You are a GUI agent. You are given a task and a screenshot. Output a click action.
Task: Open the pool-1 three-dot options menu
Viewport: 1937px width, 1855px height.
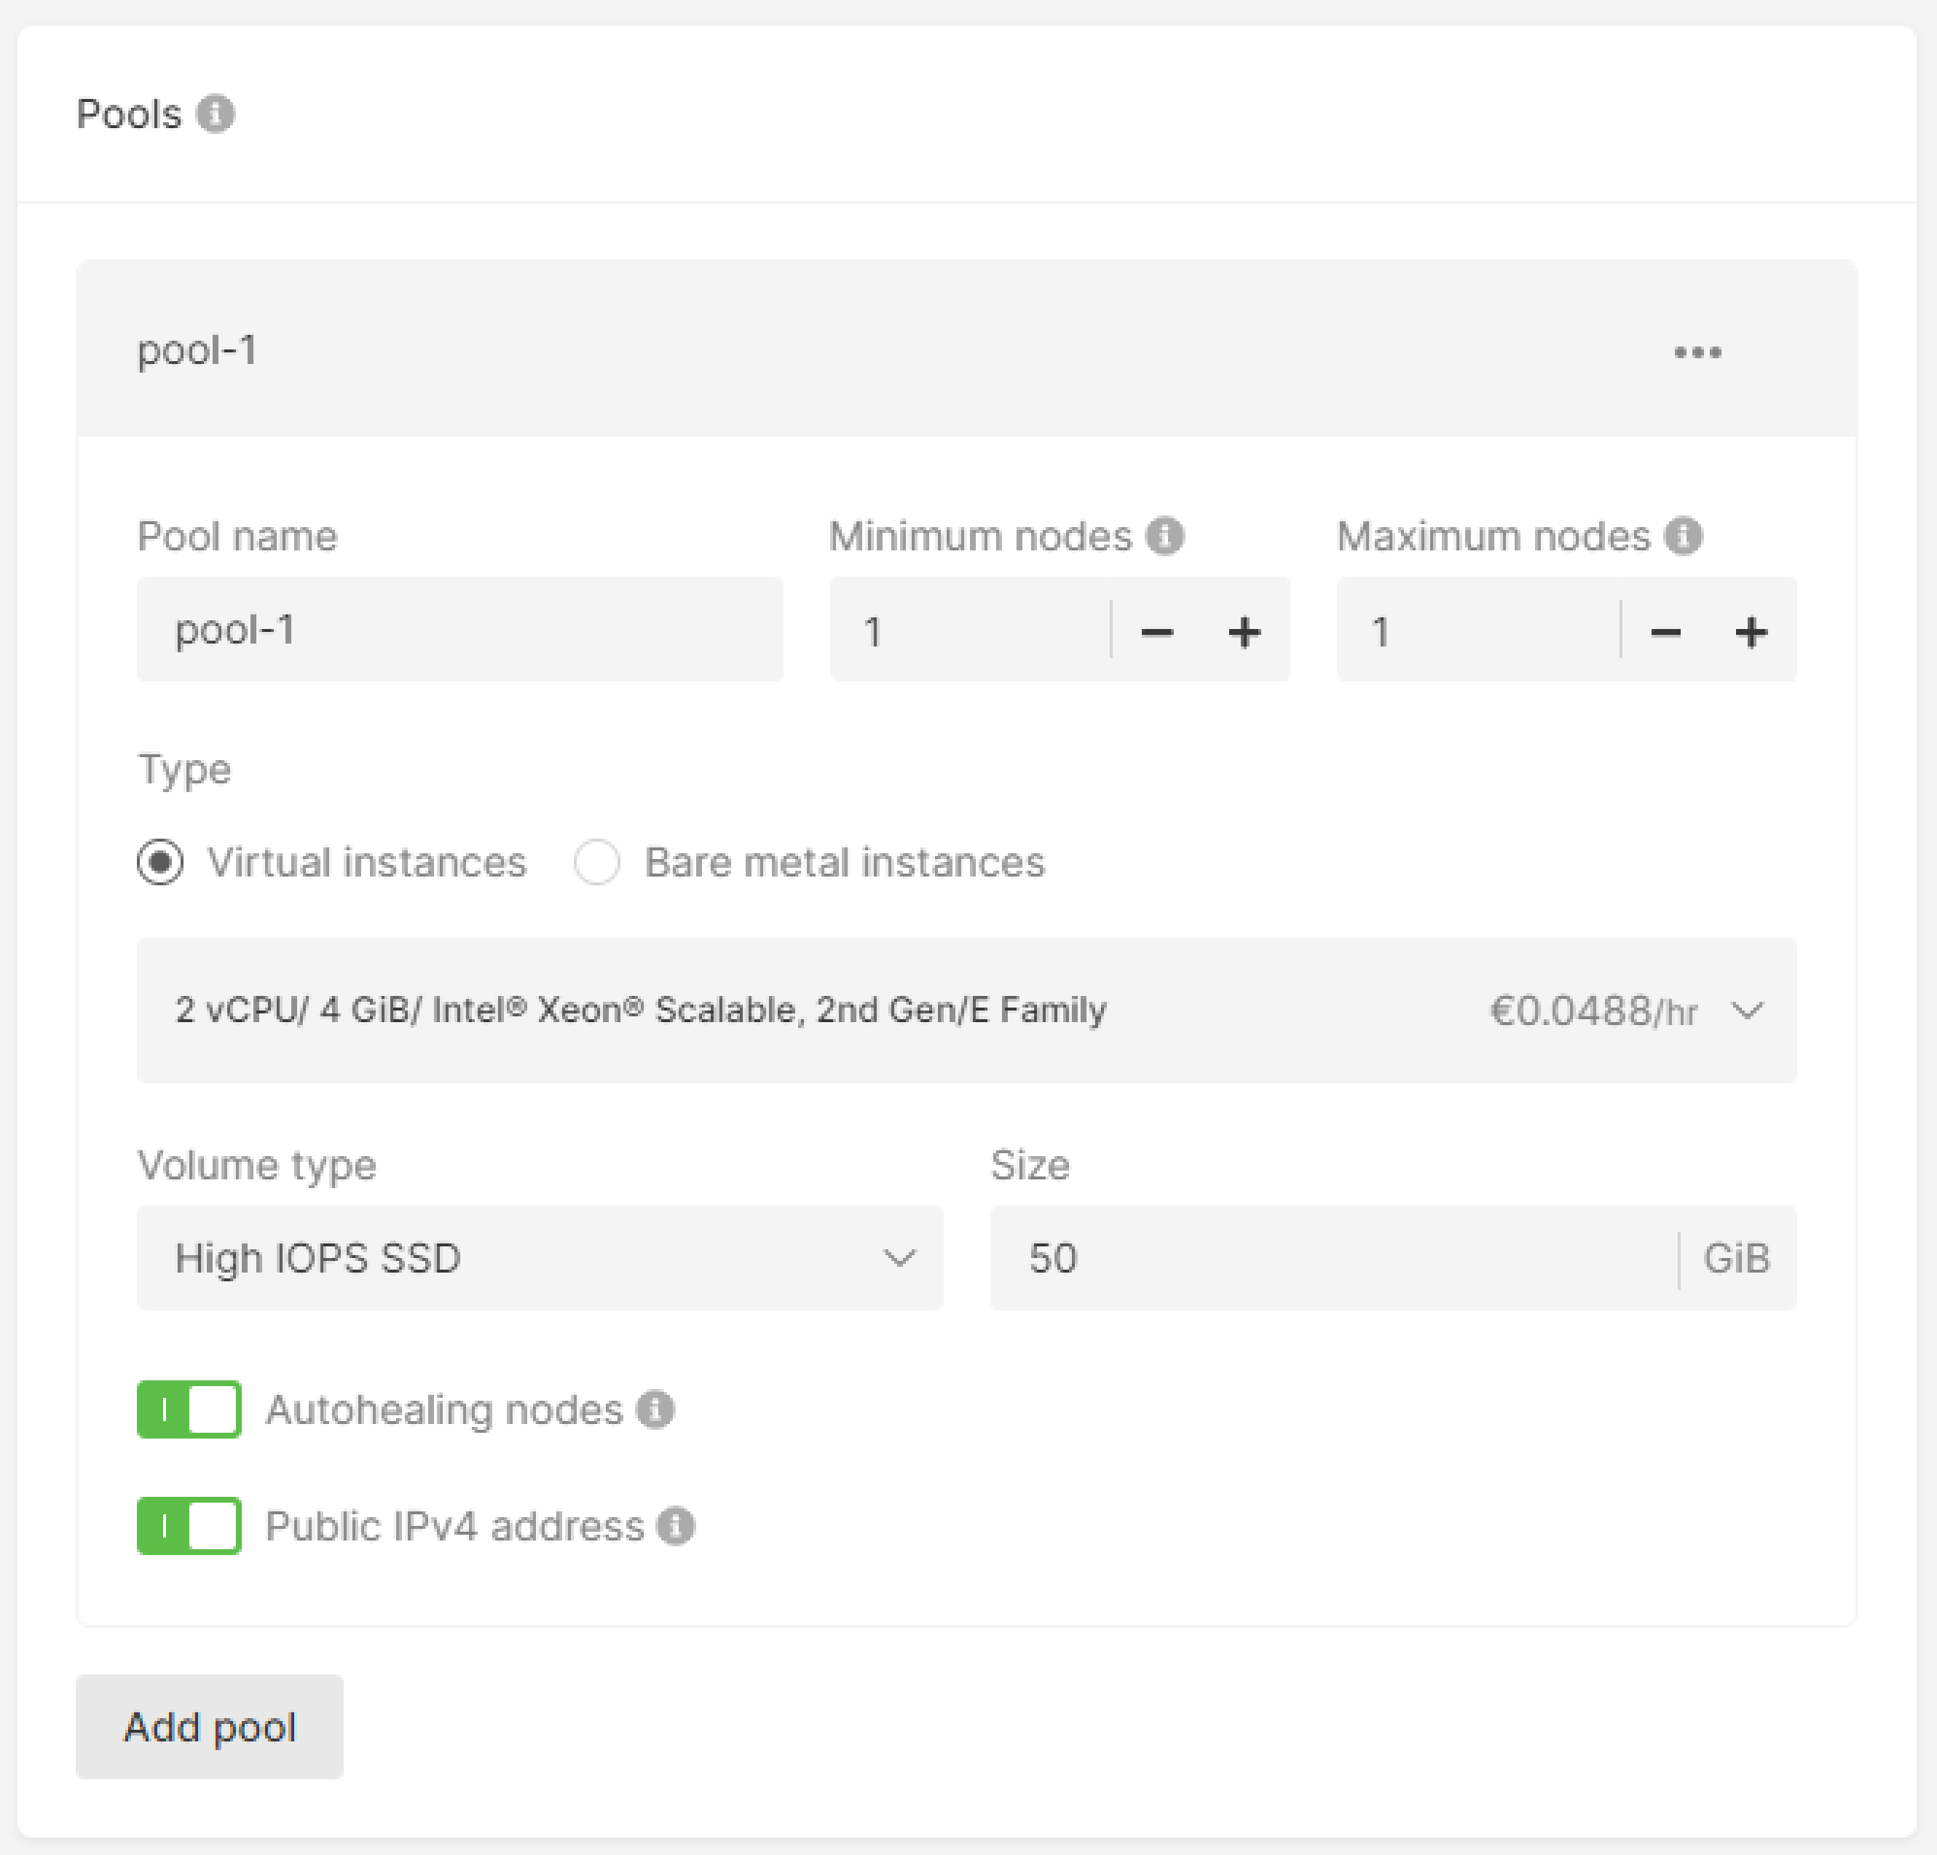click(x=1697, y=352)
